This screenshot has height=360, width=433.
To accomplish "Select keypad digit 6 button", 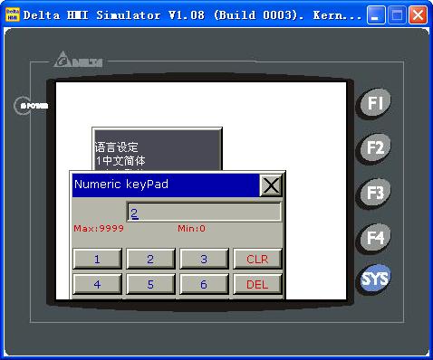I will click(x=204, y=284).
